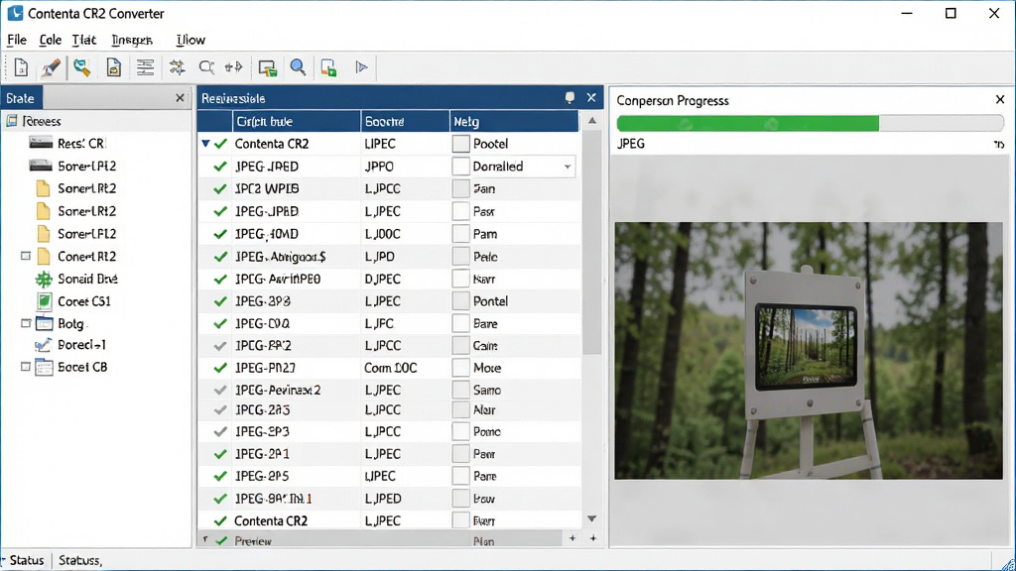Click the gray search loop toolbar icon
Image resolution: width=1016 pixels, height=571 pixels.
206,67
